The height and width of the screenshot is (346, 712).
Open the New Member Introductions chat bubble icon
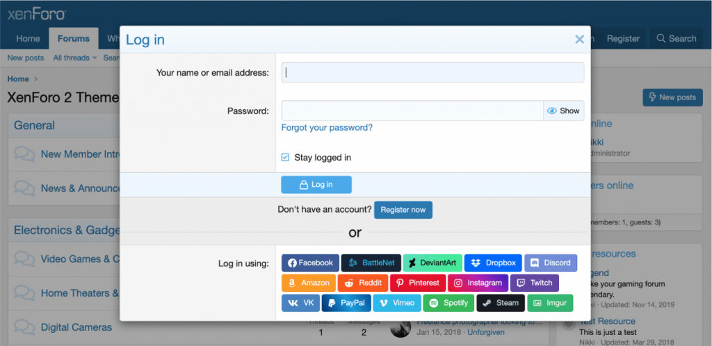click(x=24, y=154)
